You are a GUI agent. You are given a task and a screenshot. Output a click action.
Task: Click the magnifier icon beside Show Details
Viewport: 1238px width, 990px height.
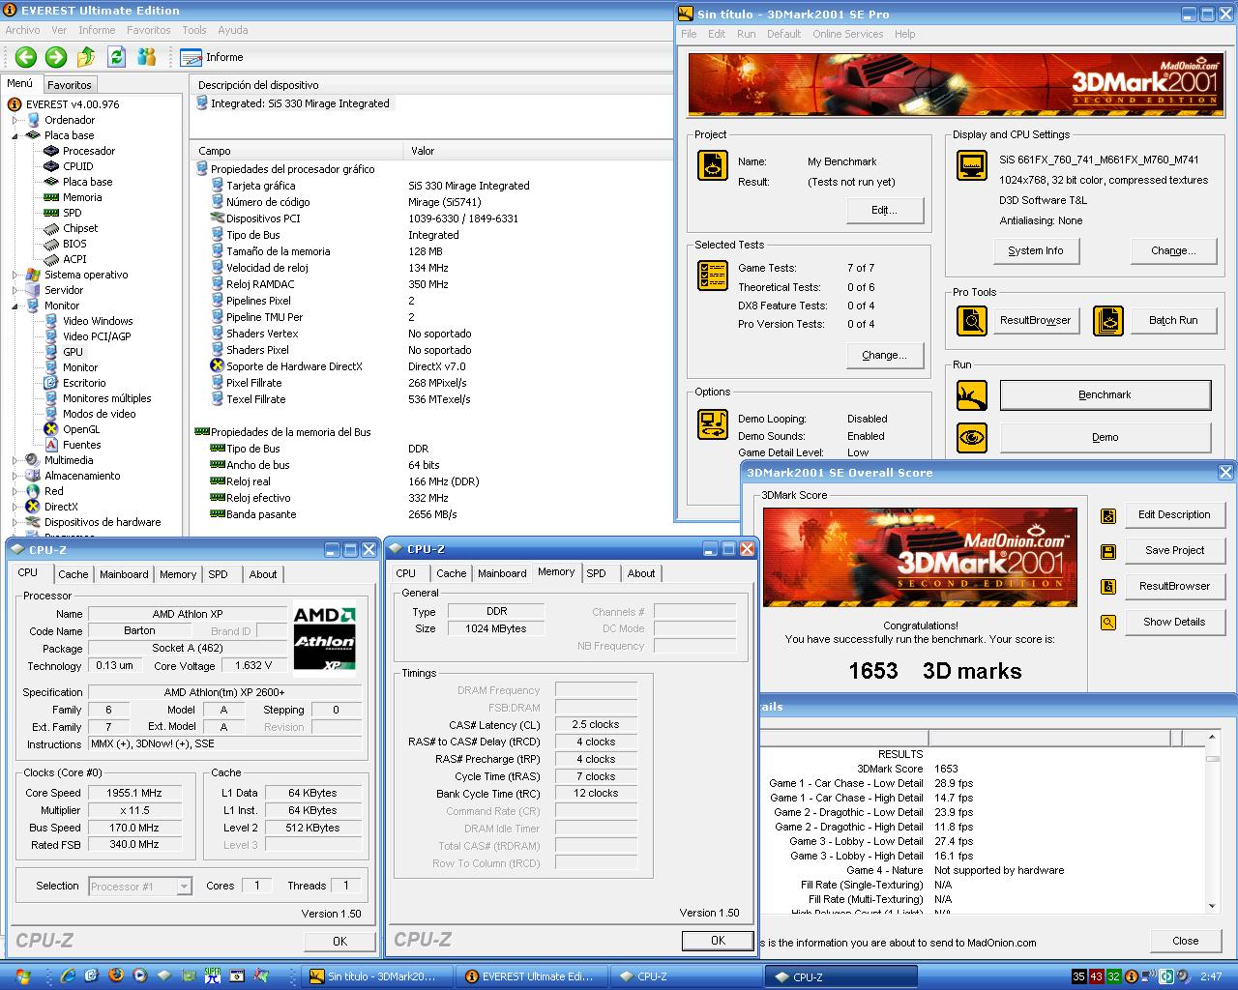click(x=1108, y=623)
